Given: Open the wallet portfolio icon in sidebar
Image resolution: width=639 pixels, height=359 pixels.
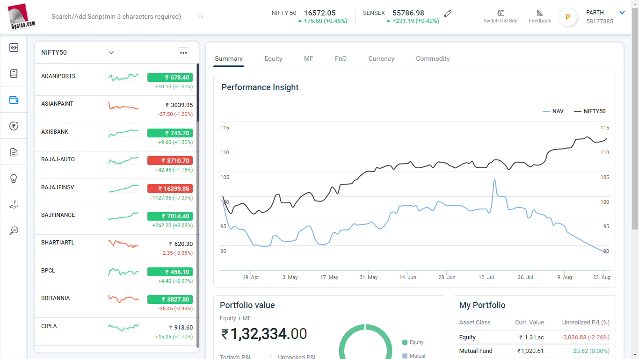Looking at the screenshot, I should pos(14,100).
